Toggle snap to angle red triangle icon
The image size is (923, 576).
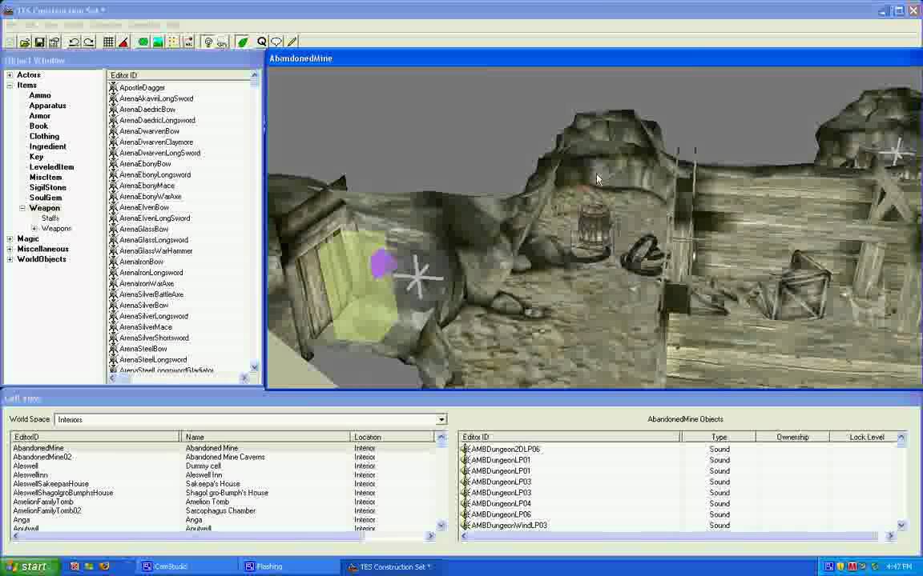point(123,42)
